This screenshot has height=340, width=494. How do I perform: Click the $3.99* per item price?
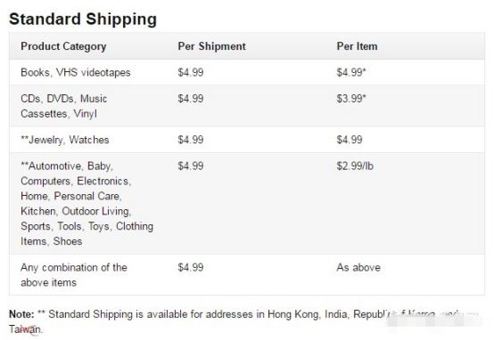[x=351, y=99]
